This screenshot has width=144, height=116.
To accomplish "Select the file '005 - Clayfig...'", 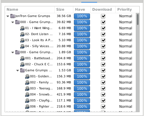I will [x=41, y=100].
